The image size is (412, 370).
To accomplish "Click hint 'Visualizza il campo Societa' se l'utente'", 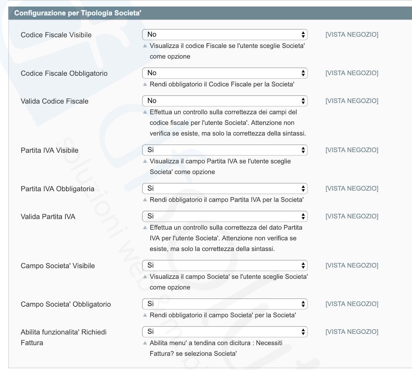I will click(x=229, y=282).
